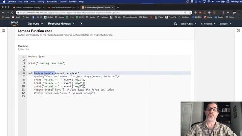Expand the Resource Groups dropdown
This screenshot has height=136, width=242.
coord(61,23)
